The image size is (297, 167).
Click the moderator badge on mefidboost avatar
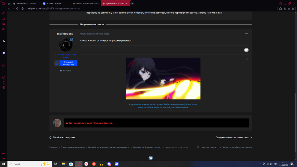pyautogui.click(x=71, y=39)
